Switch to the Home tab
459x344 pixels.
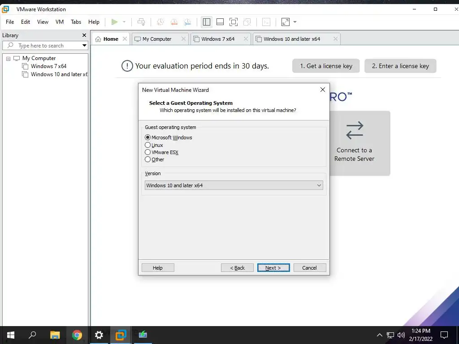tap(111, 39)
